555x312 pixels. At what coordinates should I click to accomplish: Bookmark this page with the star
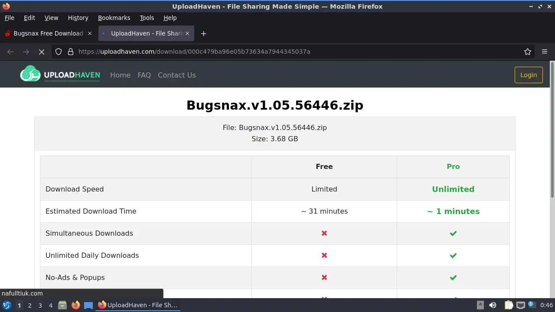point(528,52)
